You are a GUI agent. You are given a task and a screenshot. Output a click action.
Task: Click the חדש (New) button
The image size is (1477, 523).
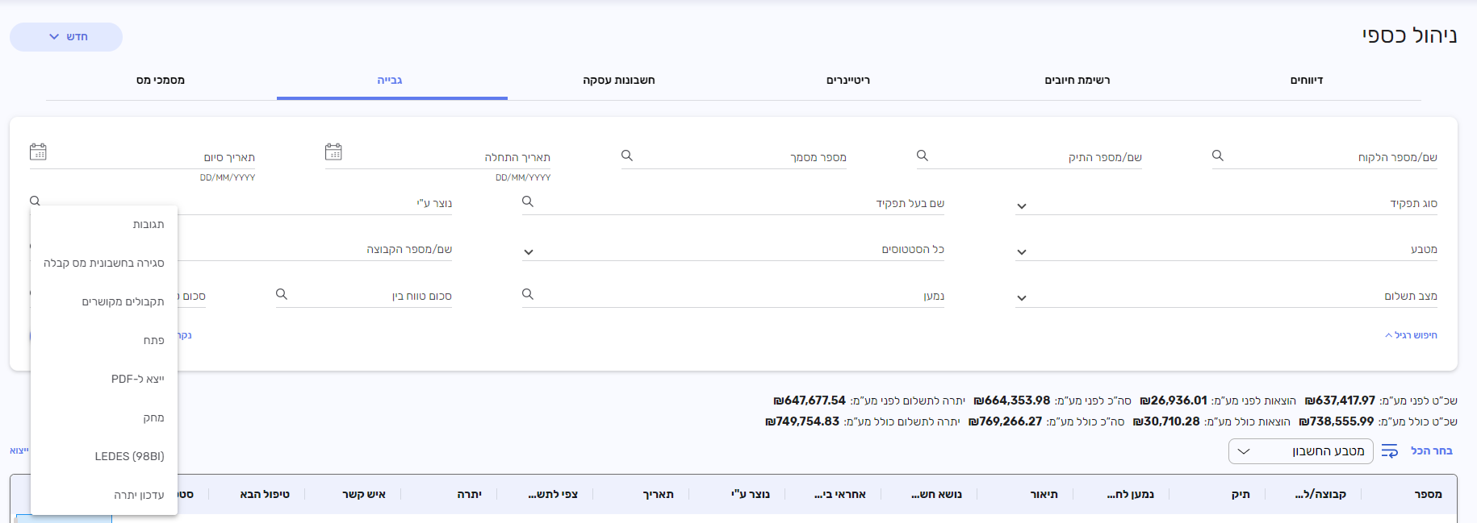[x=66, y=37]
